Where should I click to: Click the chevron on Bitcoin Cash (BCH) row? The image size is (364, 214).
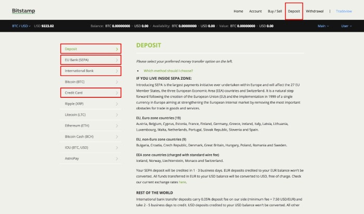[117, 136]
